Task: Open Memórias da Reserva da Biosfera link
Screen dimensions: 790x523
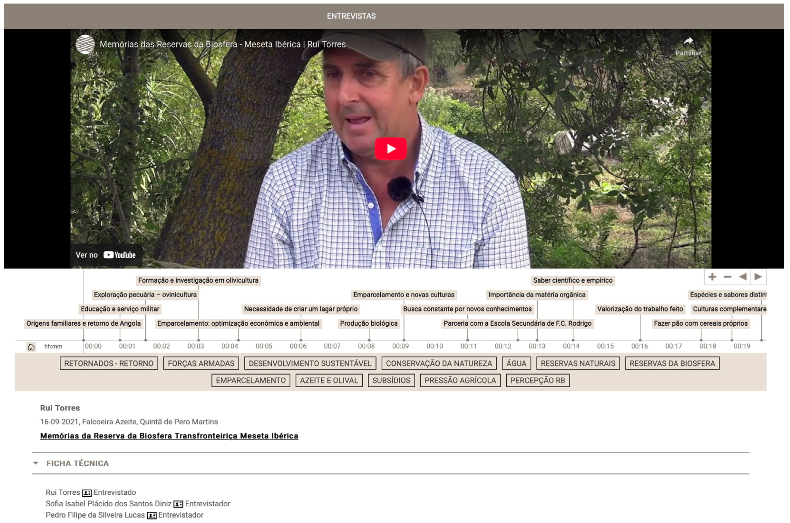Action: tap(169, 436)
